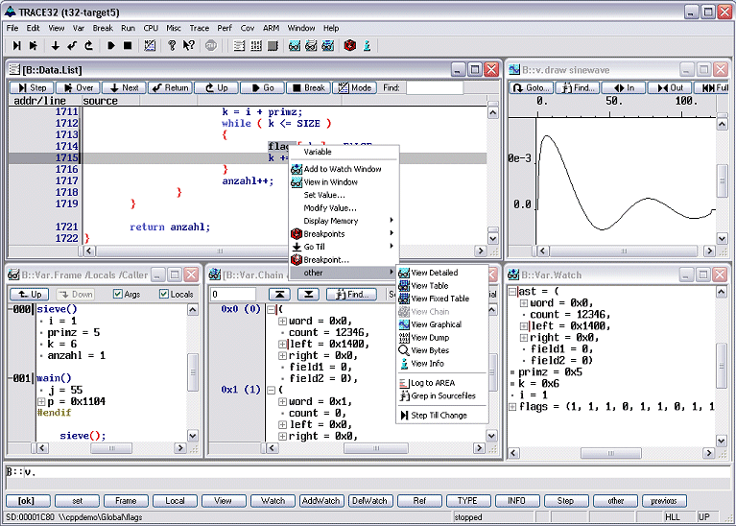Click the Find input field in Data.List
Image resolution: width=736 pixels, height=526 pixels.
tap(434, 87)
